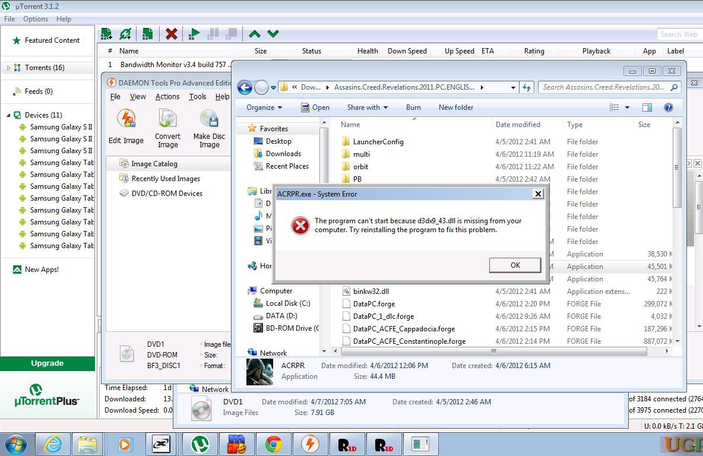Viewport: 703px width, 456px height.
Task: Open the address bar history dropdown
Action: pyautogui.click(x=513, y=88)
